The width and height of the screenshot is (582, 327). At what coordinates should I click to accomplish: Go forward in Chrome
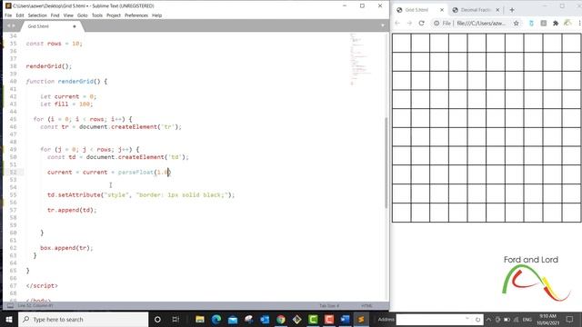409,23
